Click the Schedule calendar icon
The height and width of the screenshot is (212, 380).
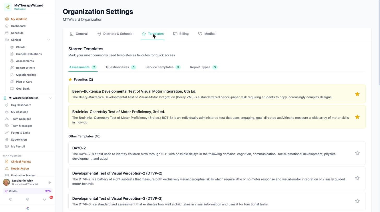coord(7,33)
